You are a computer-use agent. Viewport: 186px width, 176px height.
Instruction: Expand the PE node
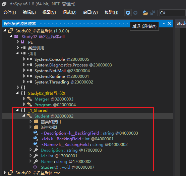(18, 42)
